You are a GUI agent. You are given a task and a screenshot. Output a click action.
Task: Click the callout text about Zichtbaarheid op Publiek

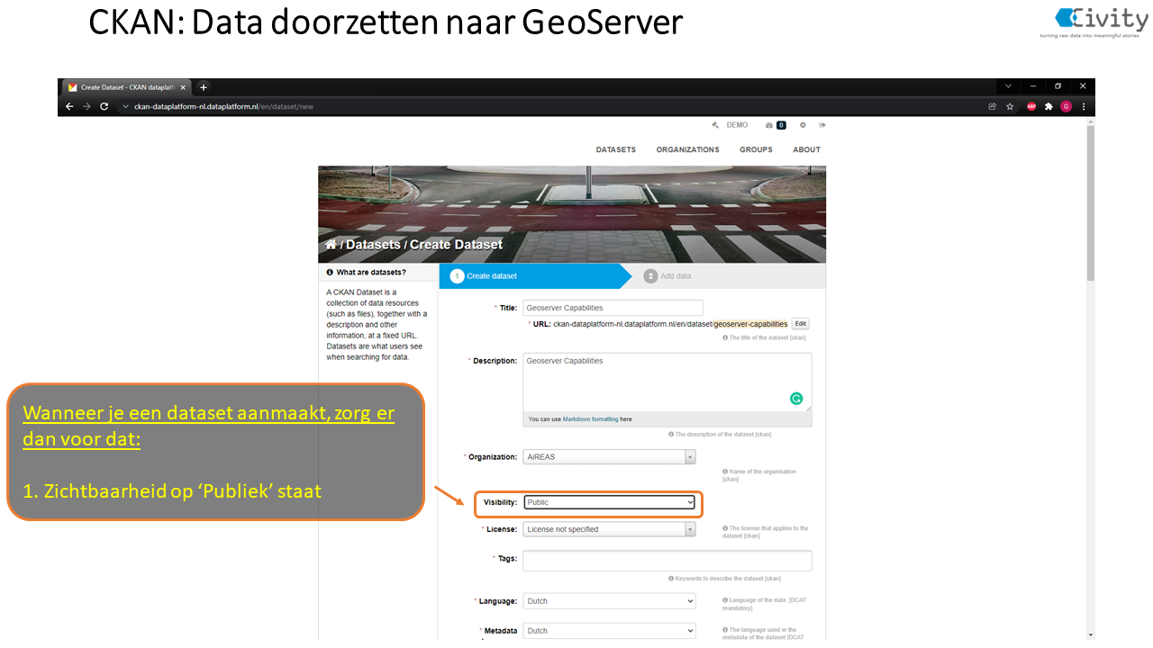tap(172, 491)
